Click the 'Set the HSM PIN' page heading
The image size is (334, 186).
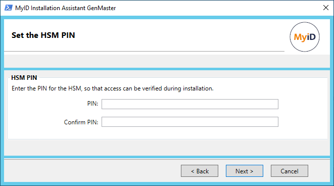click(x=43, y=35)
